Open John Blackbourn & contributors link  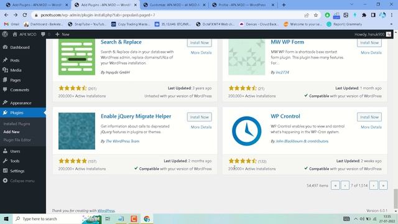point(302,141)
